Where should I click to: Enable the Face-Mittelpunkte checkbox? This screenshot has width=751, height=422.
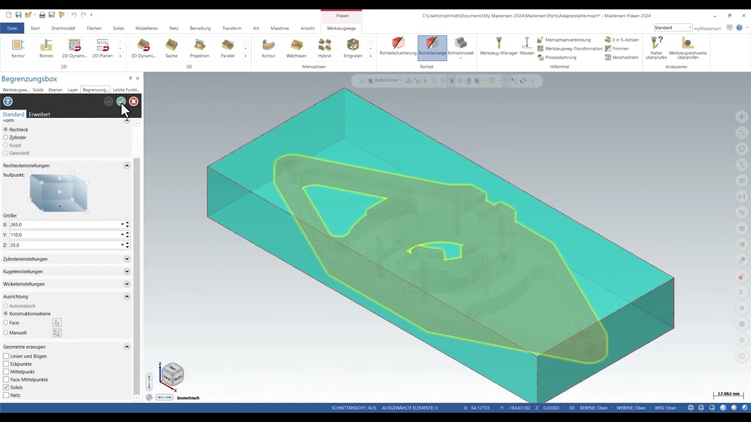point(6,379)
